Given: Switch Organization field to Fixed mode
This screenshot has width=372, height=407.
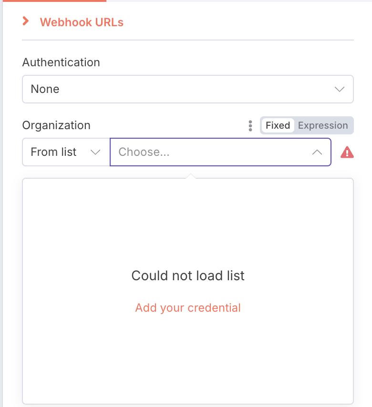Looking at the screenshot, I should tap(278, 125).
